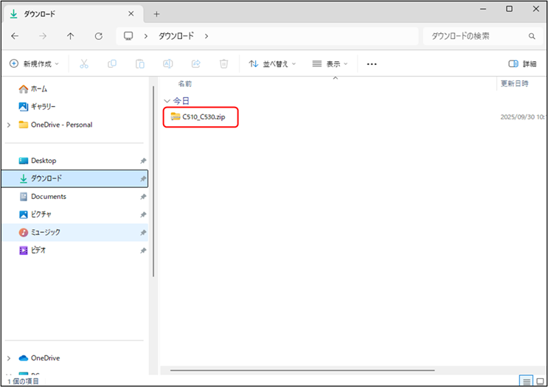The height and width of the screenshot is (387, 548).
Task: Click the Copy icon in toolbar
Action: [x=112, y=64]
